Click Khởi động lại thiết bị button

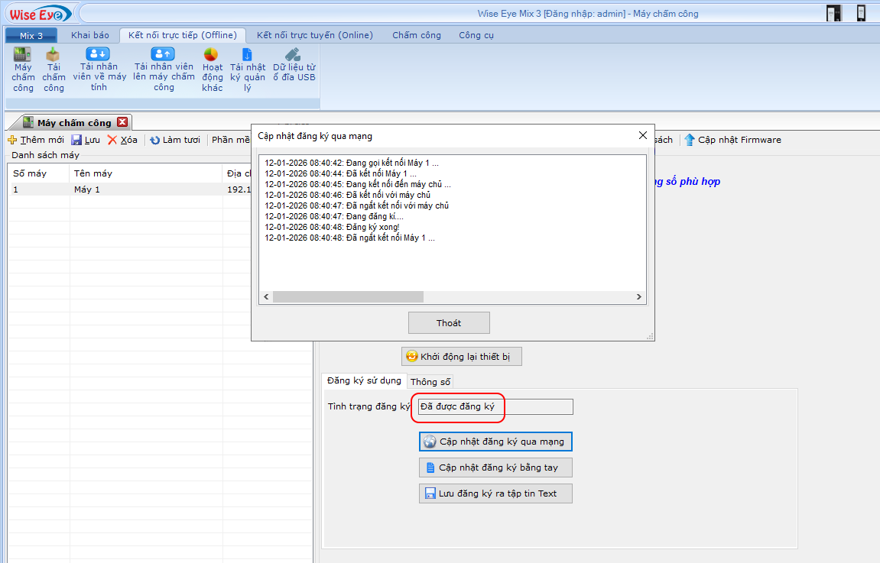coord(462,357)
